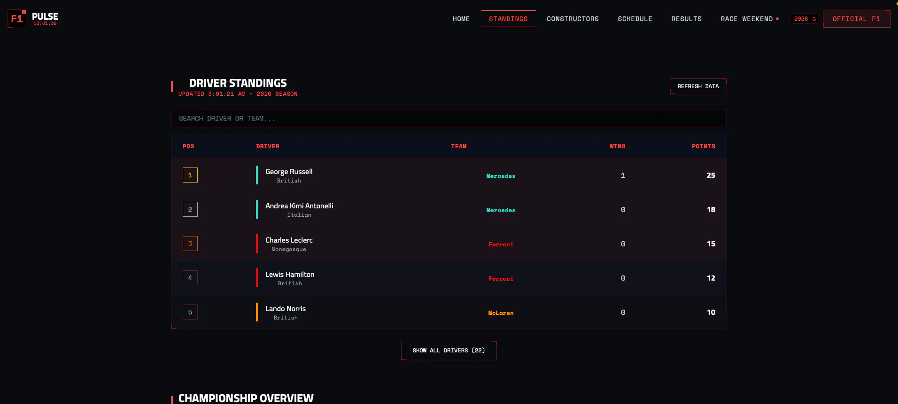This screenshot has height=404, width=898.
Task: Focus the Search driver or team field
Action: 449,118
